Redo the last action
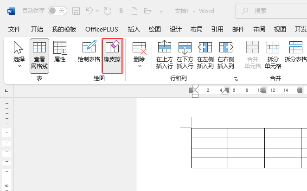Viewport: 307px width, 191px height. [107, 11]
